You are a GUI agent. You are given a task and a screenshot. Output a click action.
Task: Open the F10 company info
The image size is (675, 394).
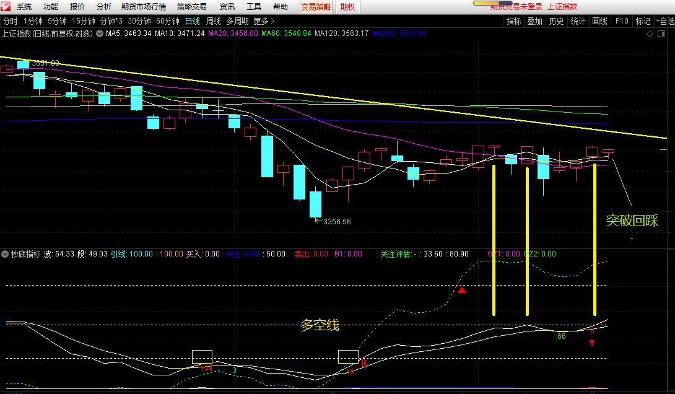pos(621,21)
